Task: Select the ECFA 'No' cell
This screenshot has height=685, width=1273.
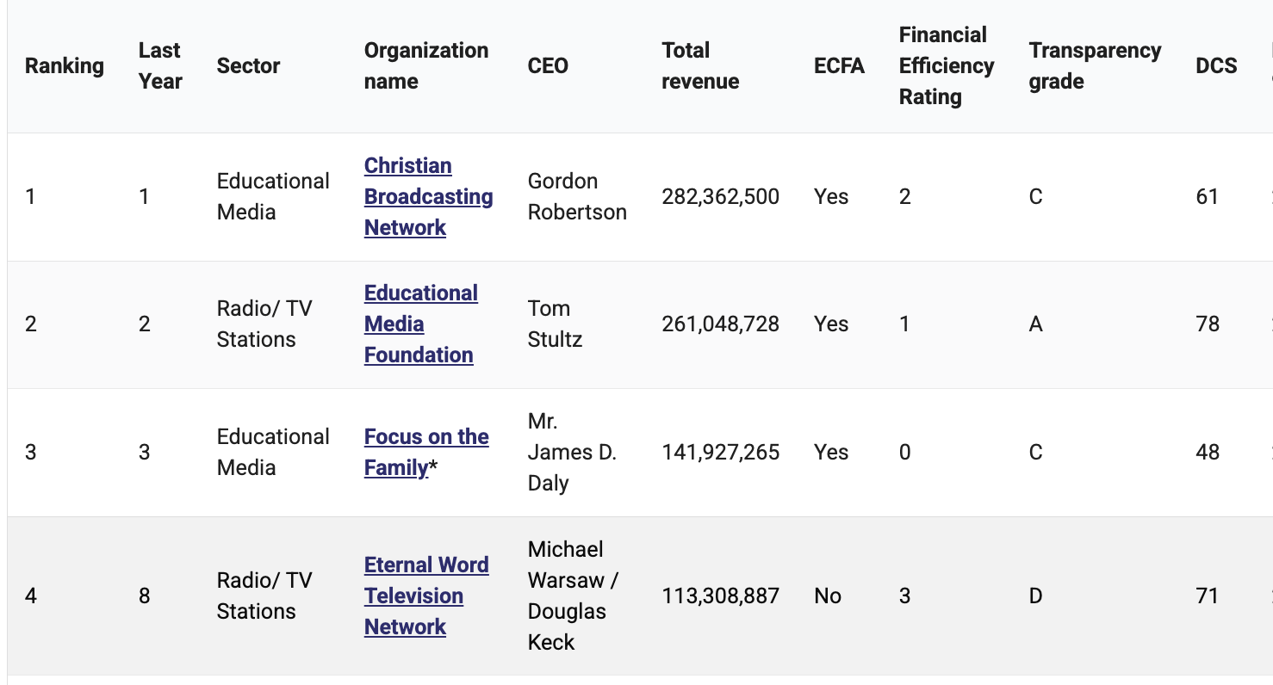Action: click(x=828, y=596)
